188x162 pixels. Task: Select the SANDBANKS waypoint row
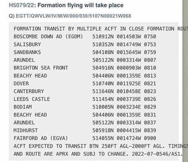(85, 52)
